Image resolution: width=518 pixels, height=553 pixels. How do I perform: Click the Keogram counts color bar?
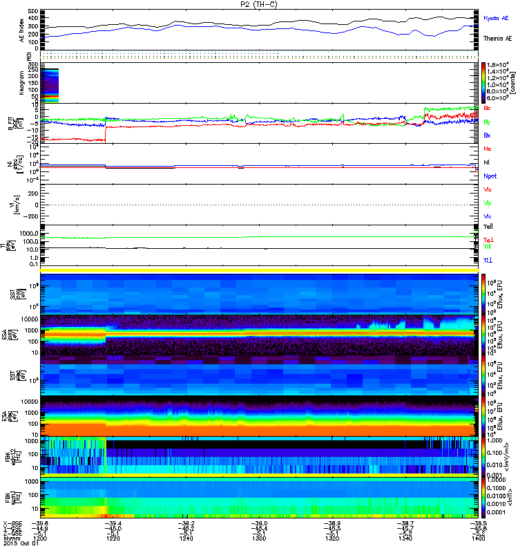coord(483,83)
